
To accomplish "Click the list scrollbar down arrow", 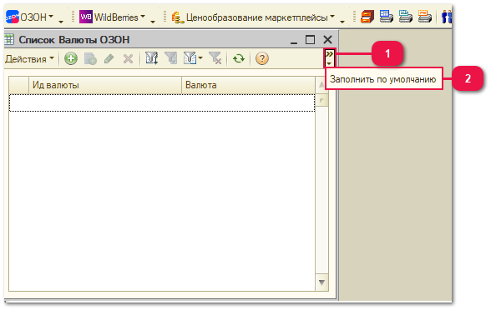I will tap(321, 282).
